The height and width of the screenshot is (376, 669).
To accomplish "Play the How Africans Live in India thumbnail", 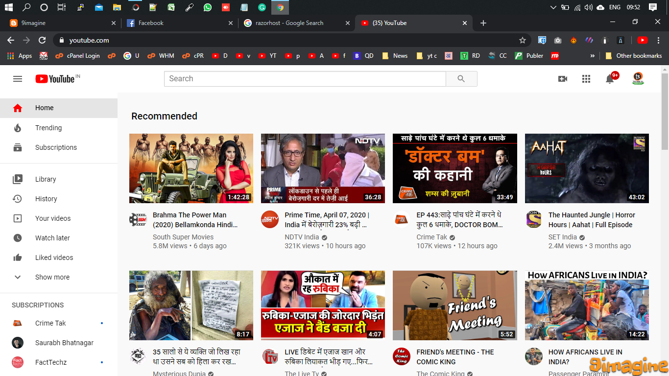I will point(587,305).
